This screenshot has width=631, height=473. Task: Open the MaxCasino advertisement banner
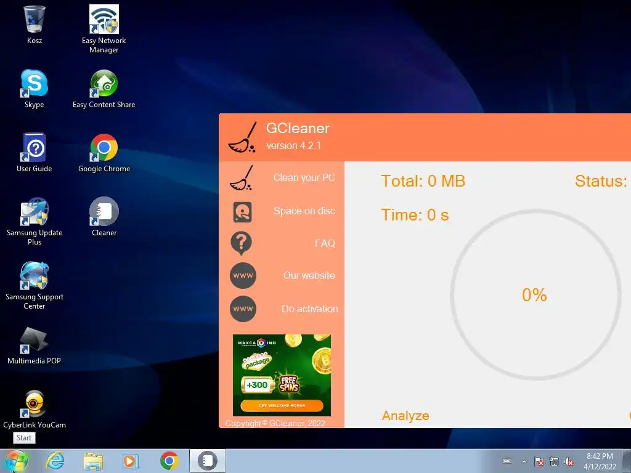click(282, 375)
